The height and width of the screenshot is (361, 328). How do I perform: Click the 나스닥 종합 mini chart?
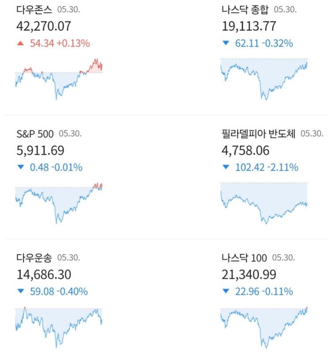(264, 78)
